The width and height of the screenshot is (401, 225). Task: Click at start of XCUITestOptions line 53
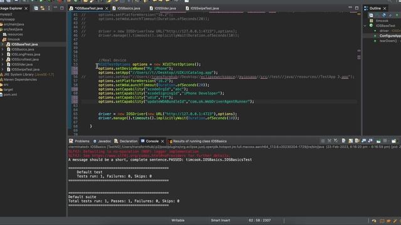pyautogui.click(x=98, y=64)
